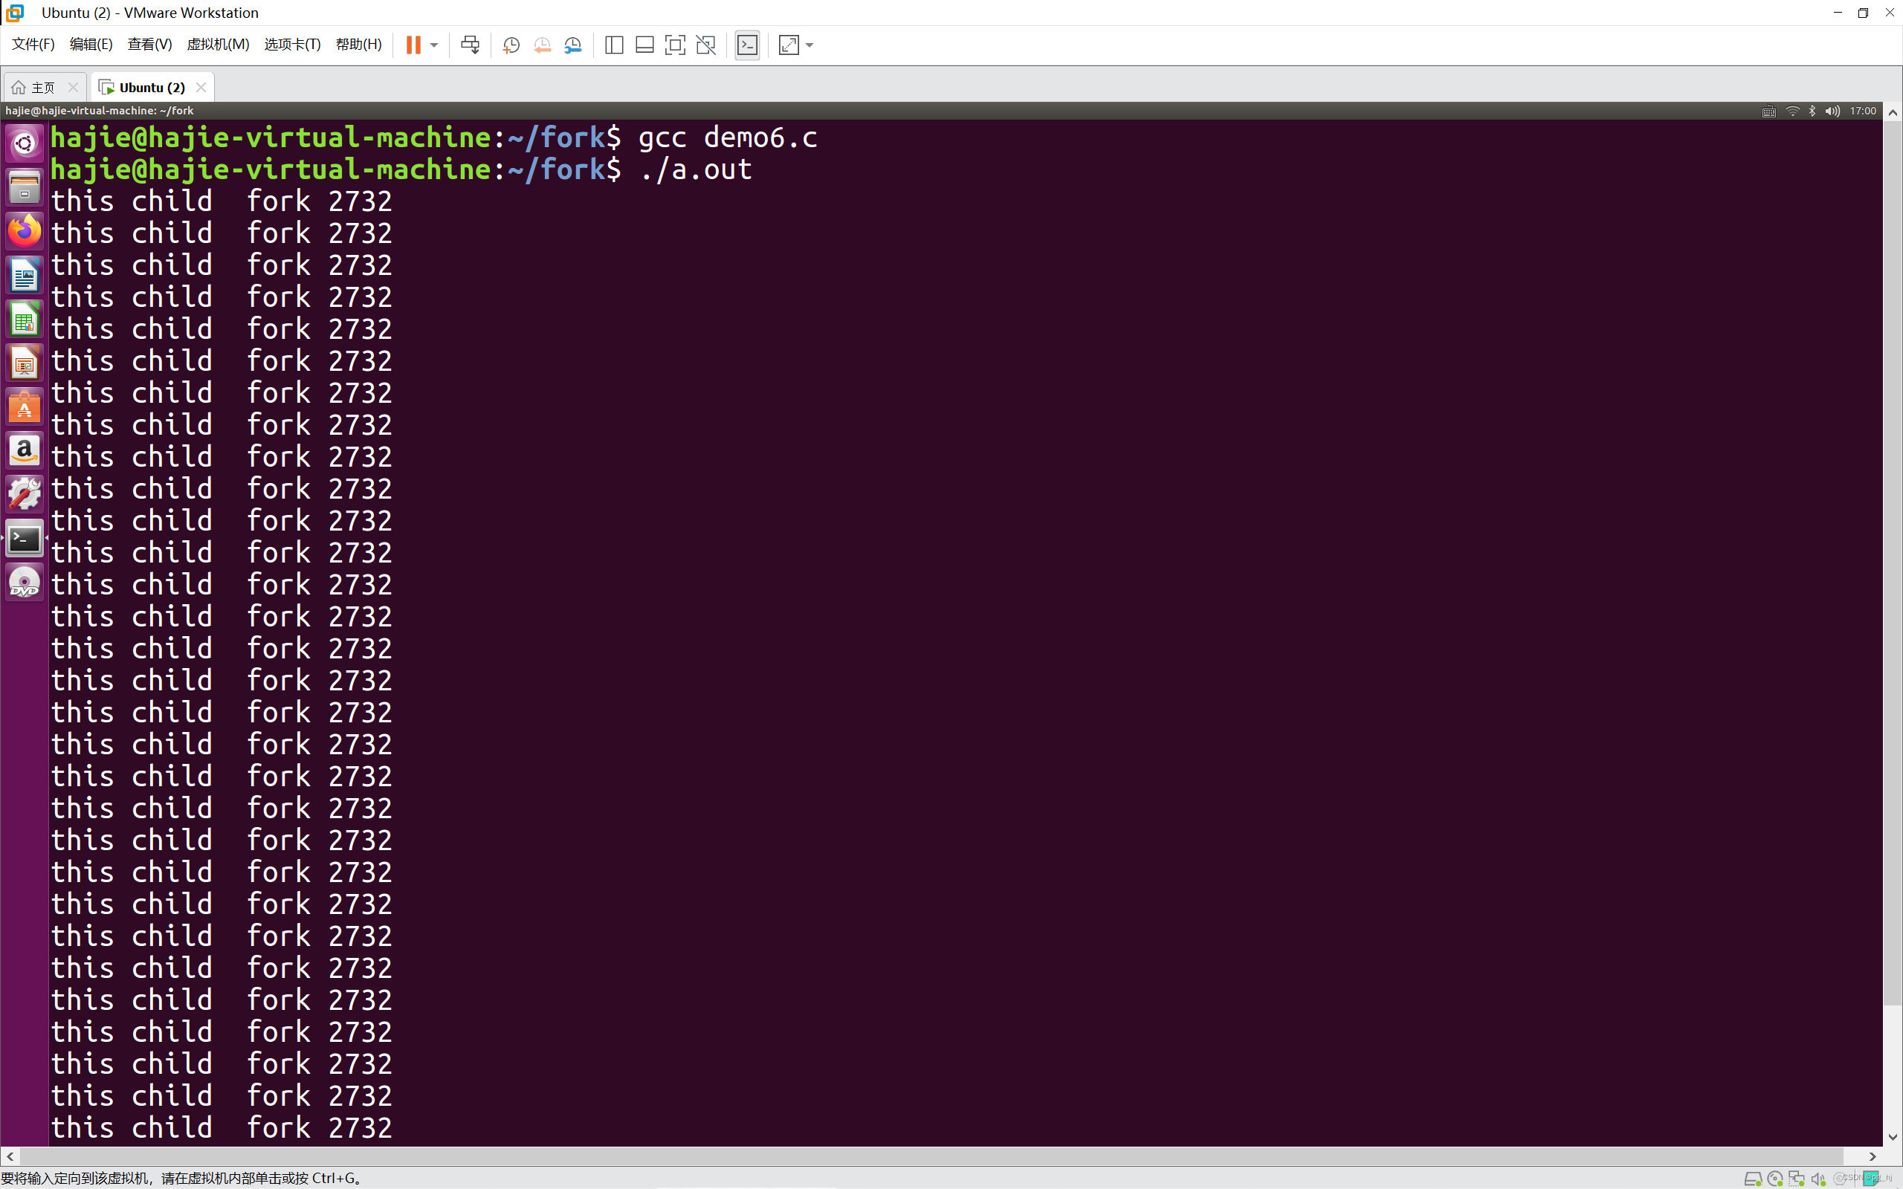Expand stretch guest display dropdown arrow
The height and width of the screenshot is (1189, 1903).
tap(810, 45)
